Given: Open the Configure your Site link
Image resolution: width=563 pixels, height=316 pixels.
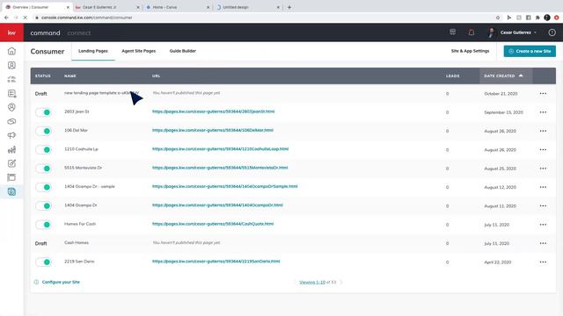Looking at the screenshot, I should point(61,282).
